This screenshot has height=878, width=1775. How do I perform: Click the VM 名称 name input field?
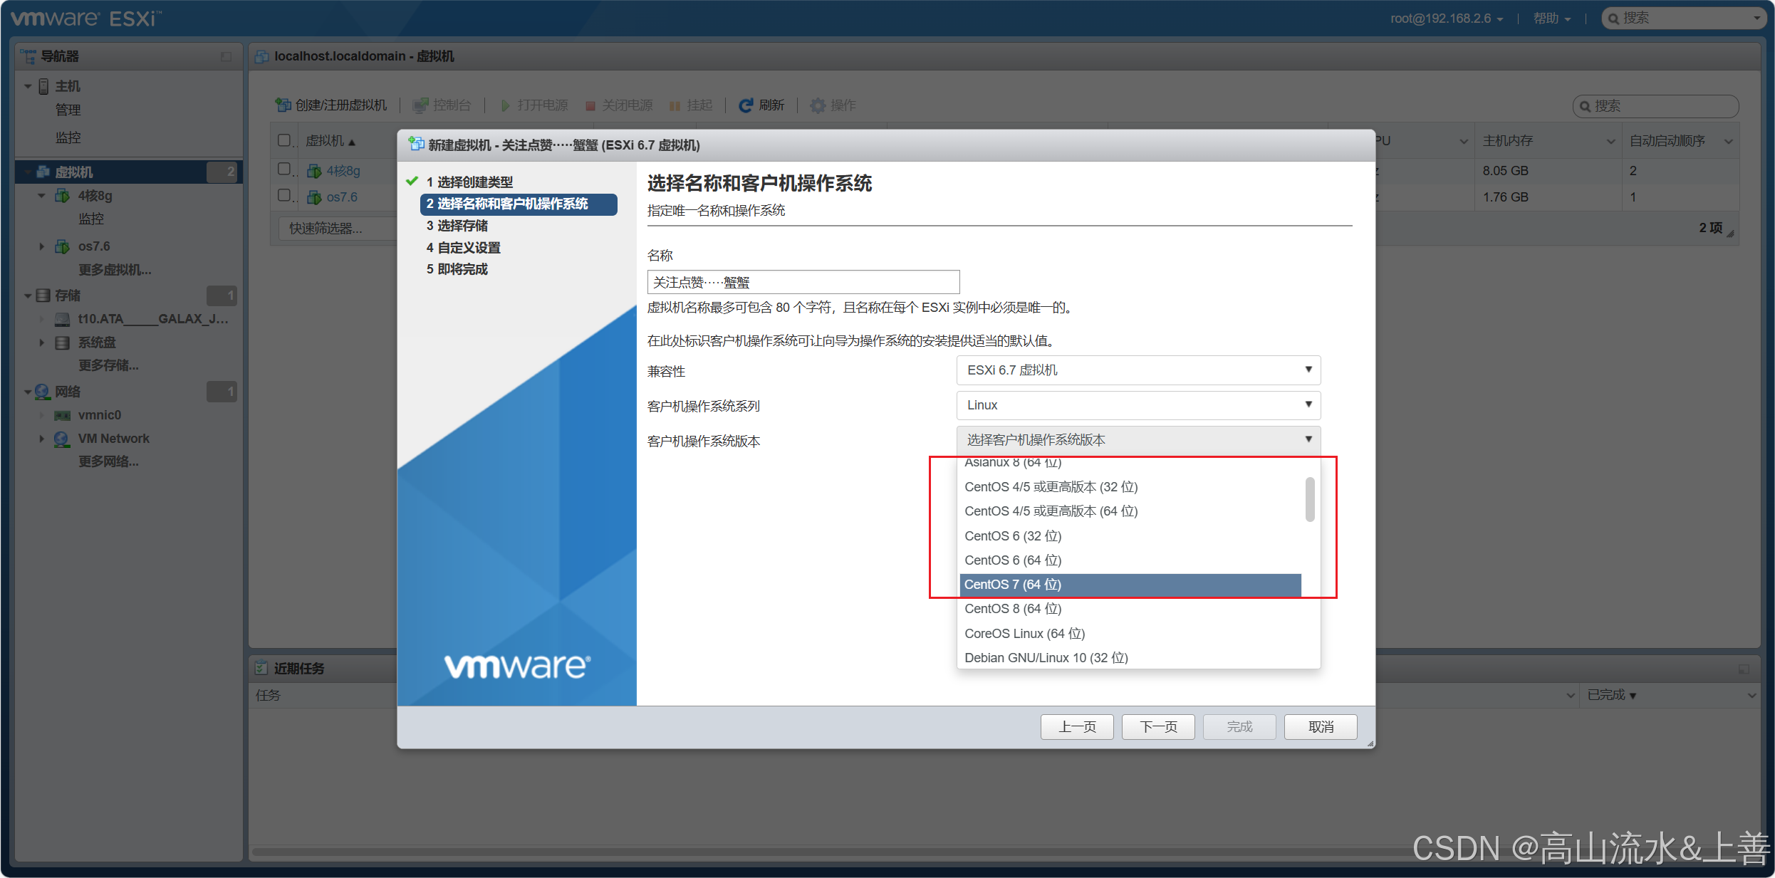803,282
